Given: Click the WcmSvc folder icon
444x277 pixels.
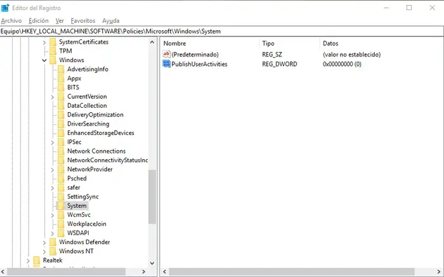Looking at the screenshot, I should click(61, 215).
